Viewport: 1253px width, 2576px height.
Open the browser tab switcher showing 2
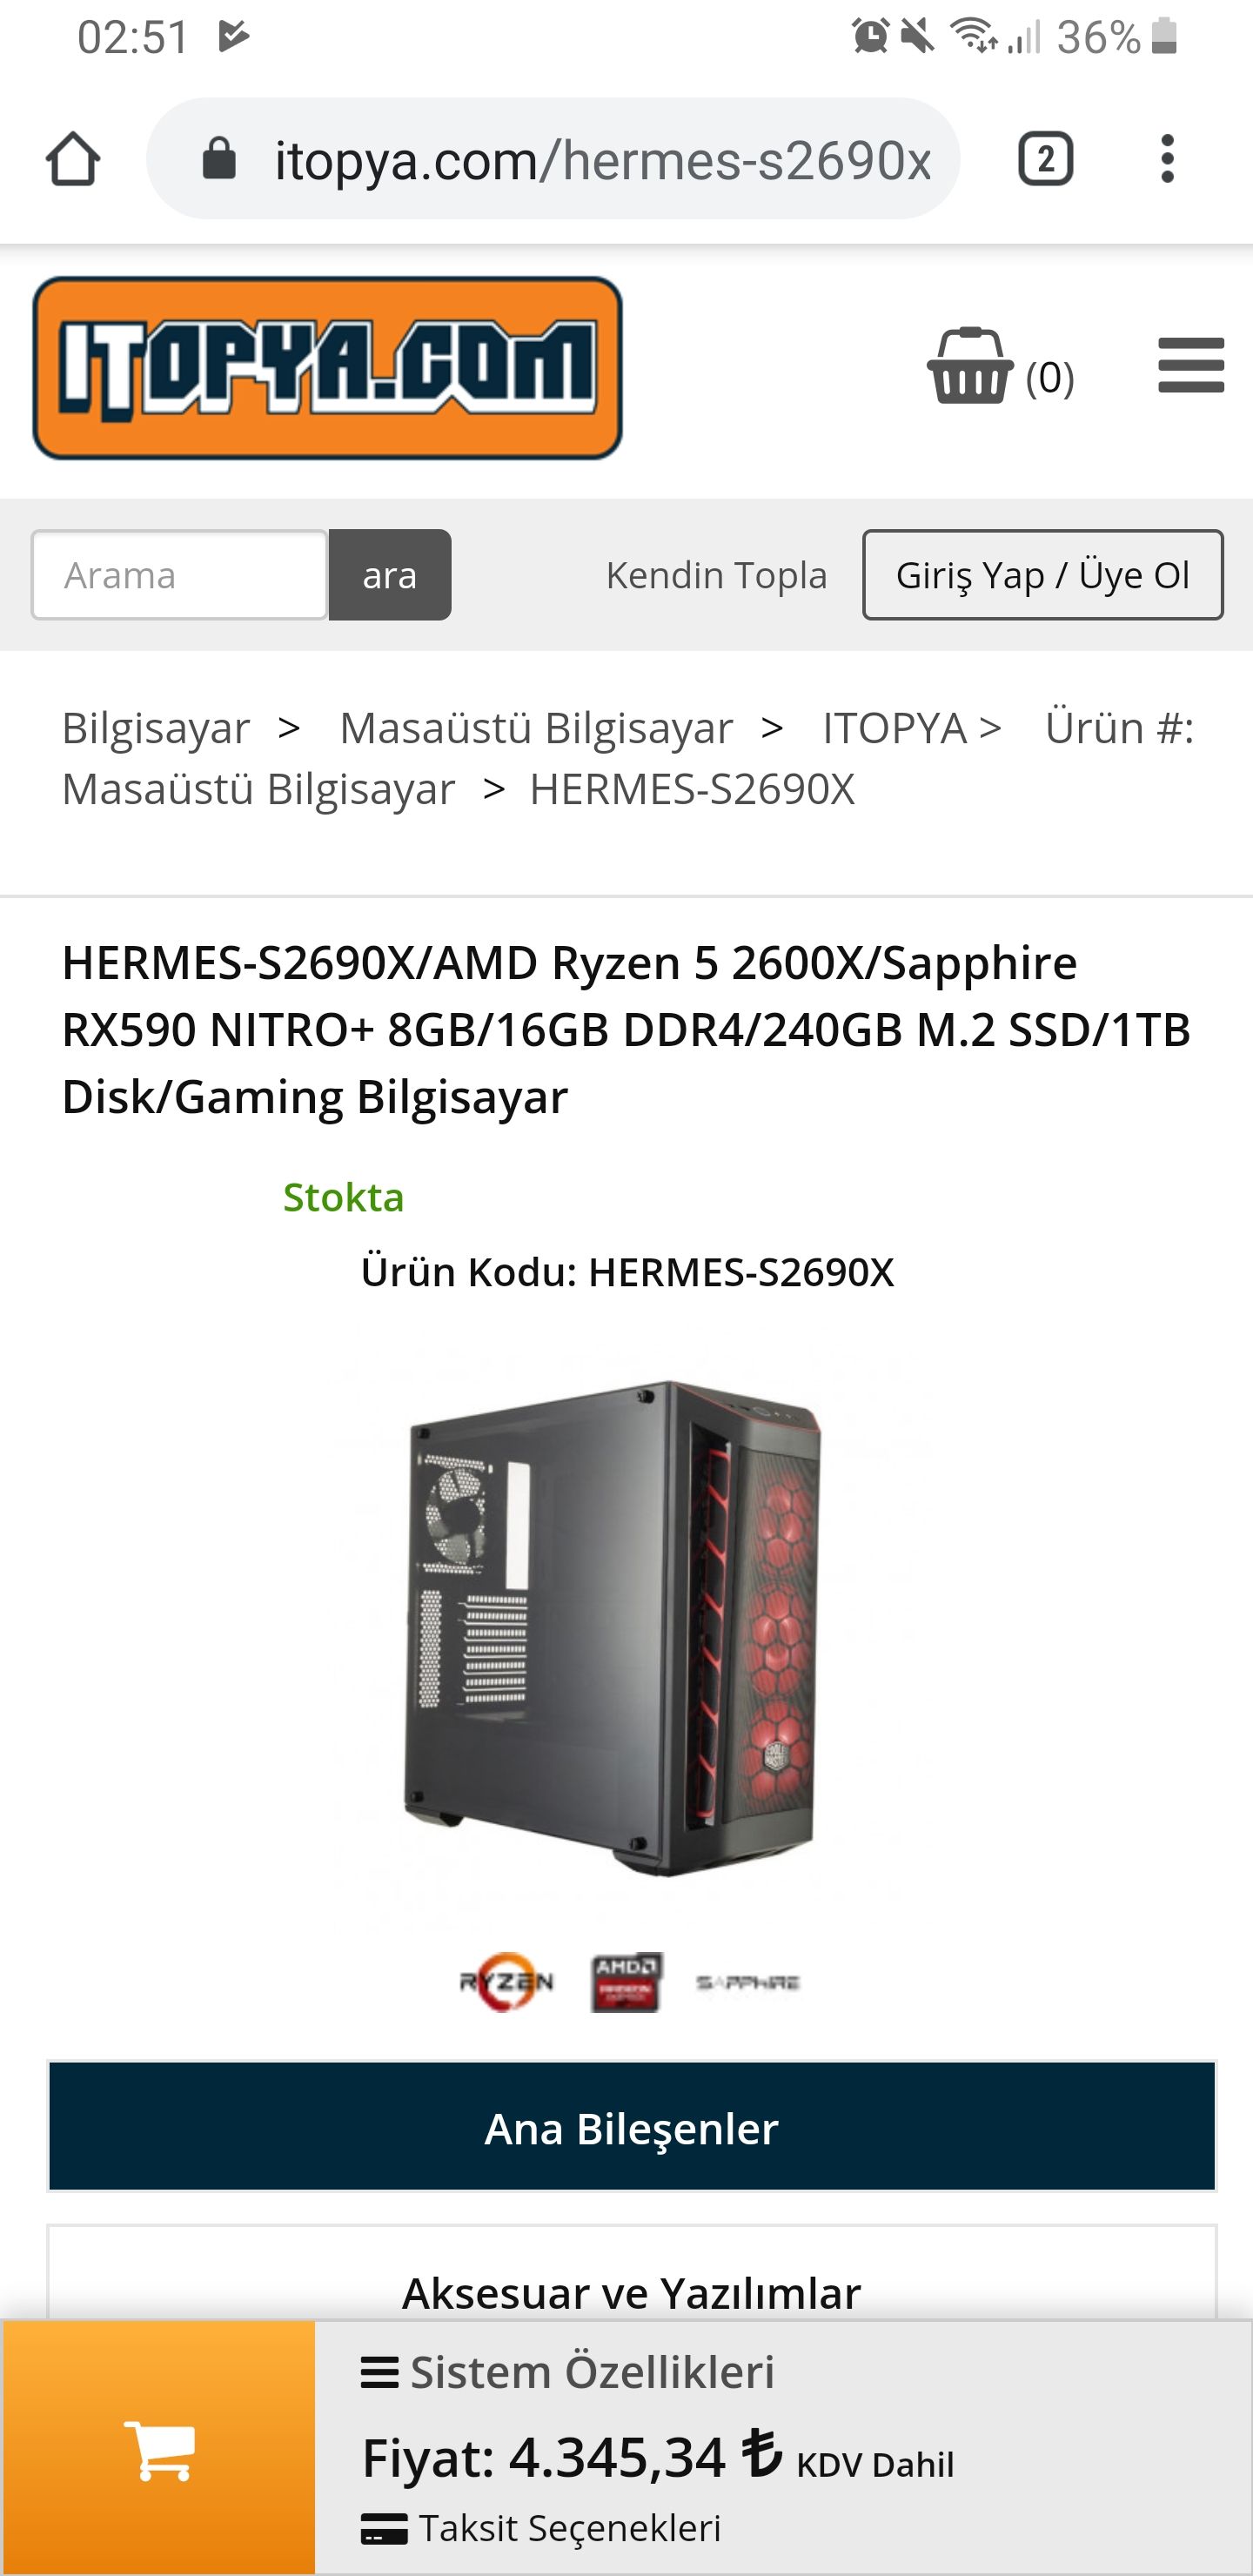click(x=1045, y=159)
